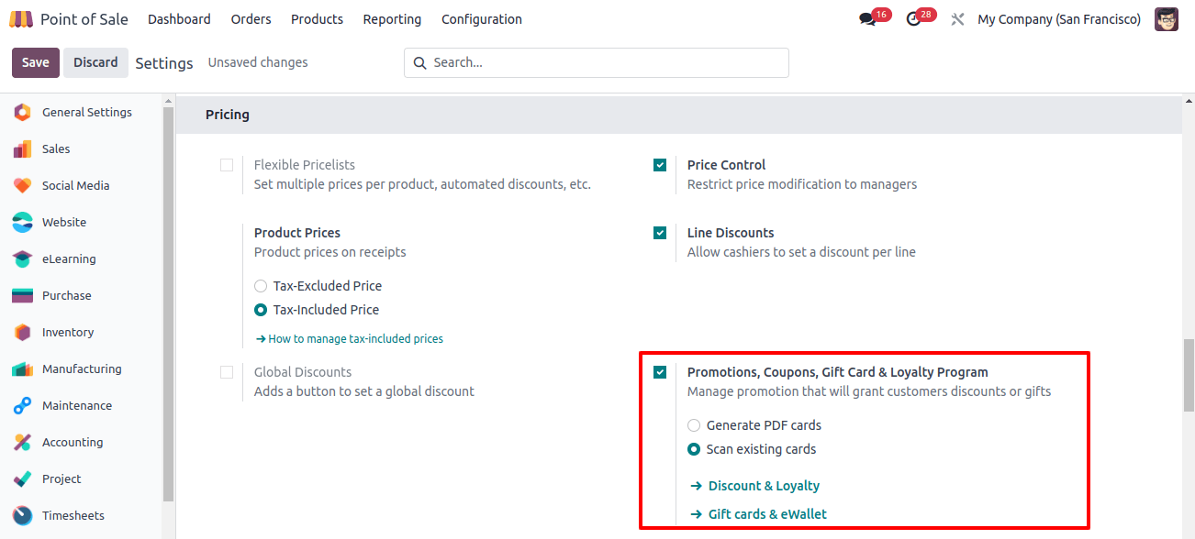Focus the settings Search field
The width and height of the screenshot is (1195, 539).
coord(597,62)
